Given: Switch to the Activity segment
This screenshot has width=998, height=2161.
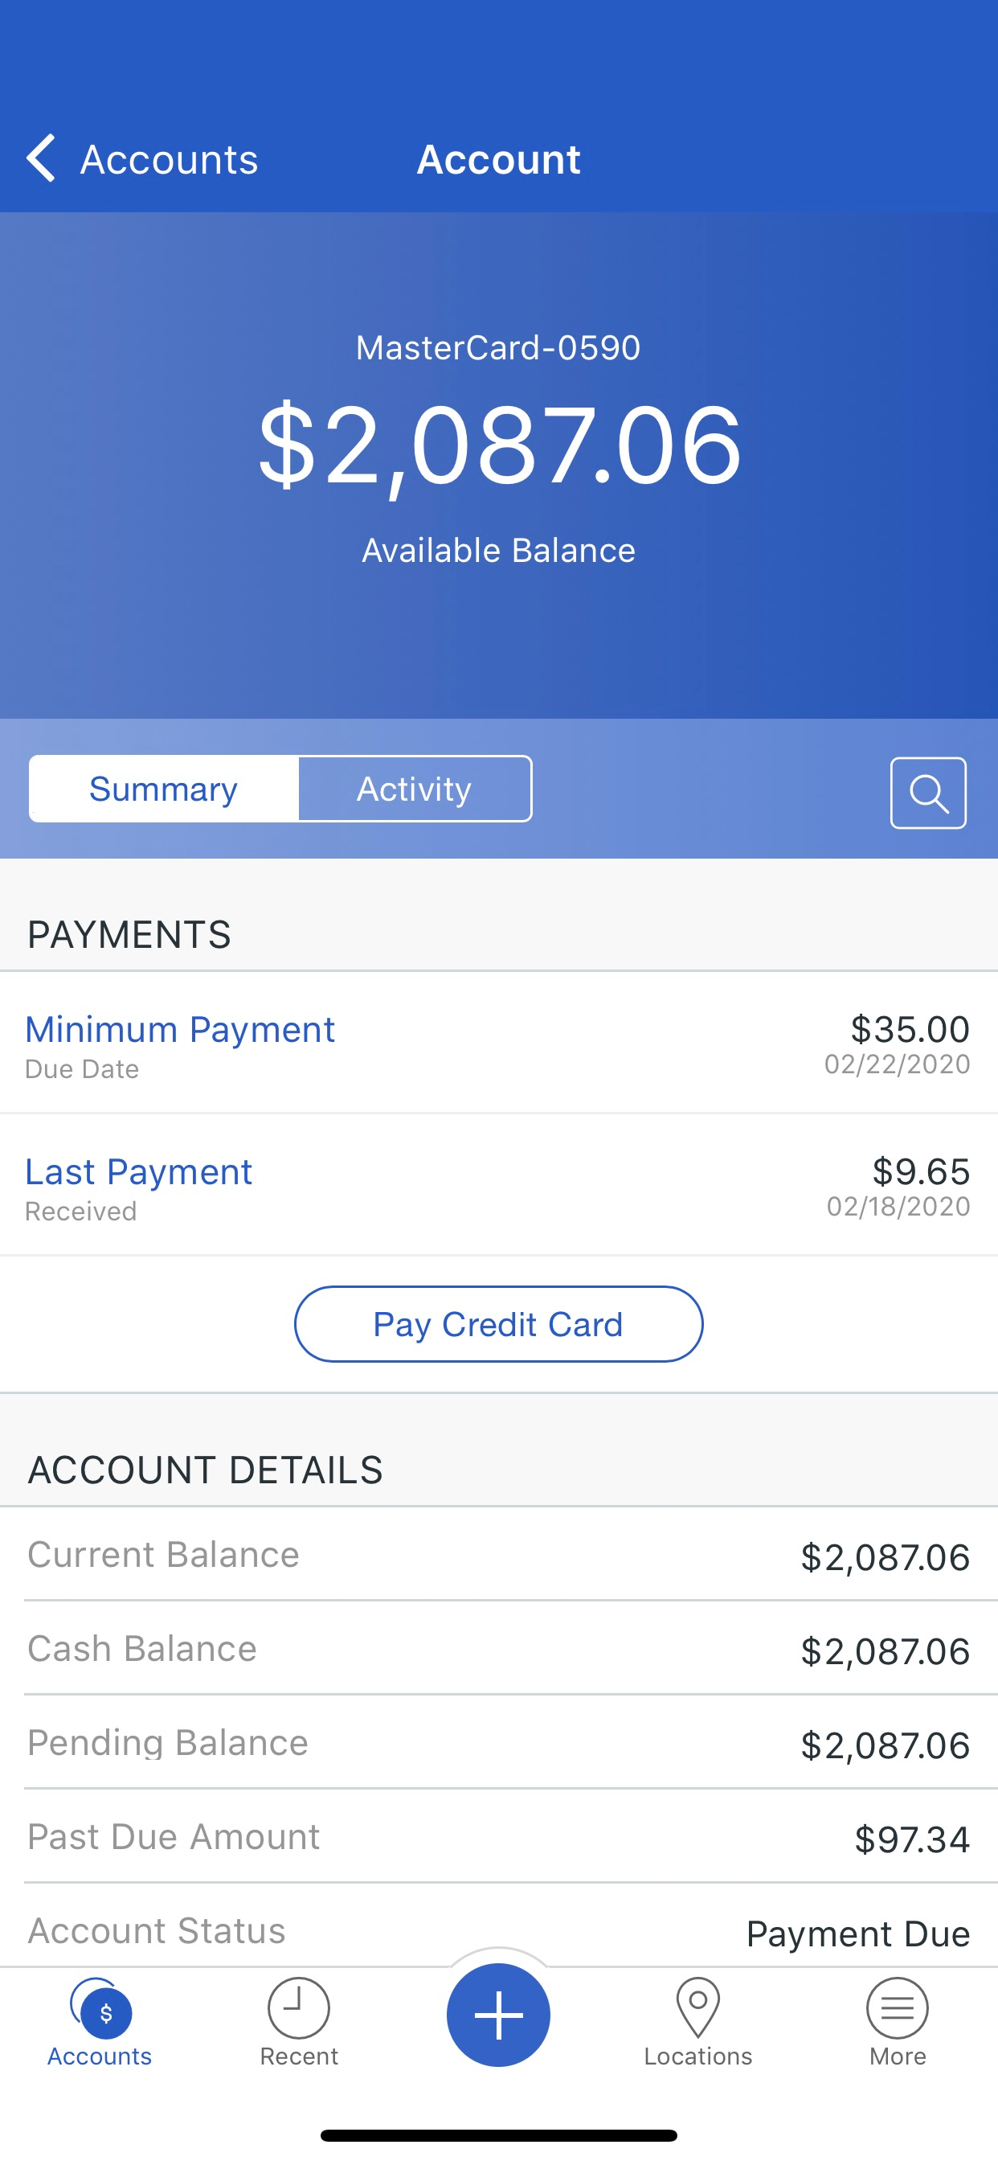Looking at the screenshot, I should (415, 789).
